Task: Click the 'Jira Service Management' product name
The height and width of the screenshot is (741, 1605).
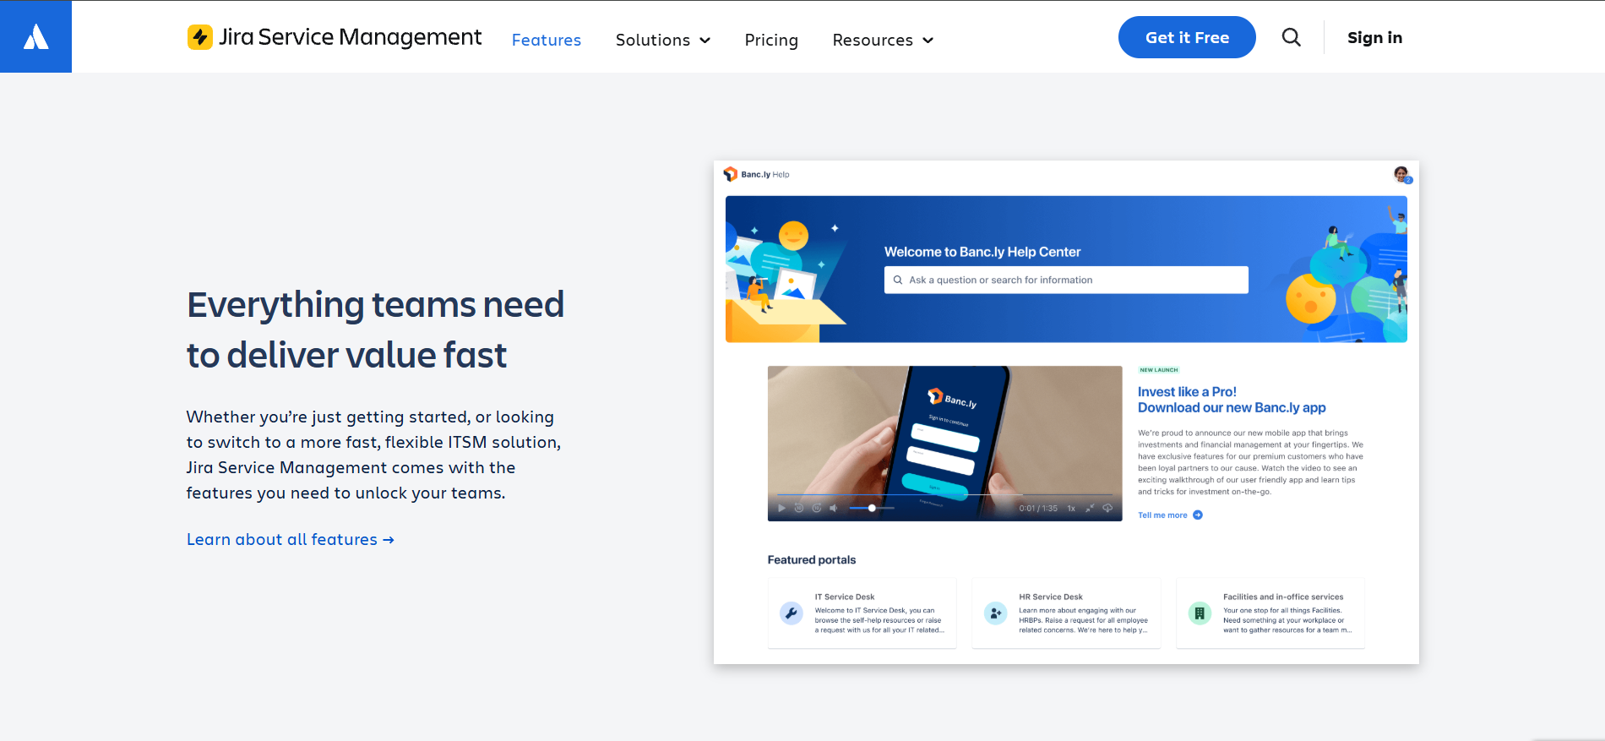Action: pos(350,37)
